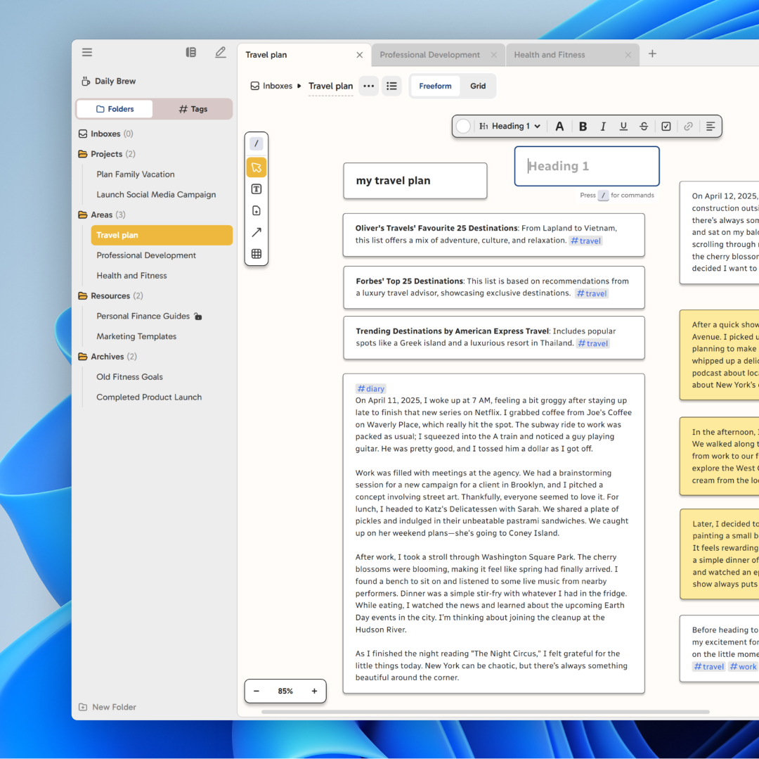Image resolution: width=759 pixels, height=759 pixels.
Task: Insert a checkbox from formatting toolbar
Action: tap(666, 127)
